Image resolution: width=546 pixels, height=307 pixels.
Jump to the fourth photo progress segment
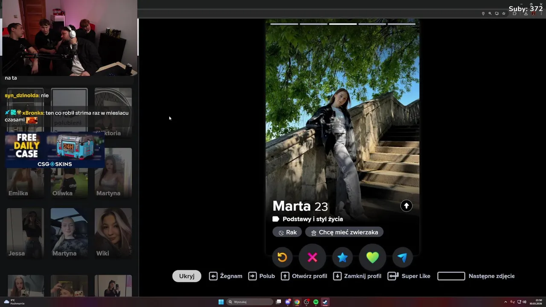[x=372, y=24]
